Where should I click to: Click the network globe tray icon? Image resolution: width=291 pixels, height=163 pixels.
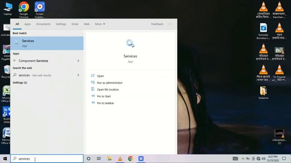pos(258,158)
